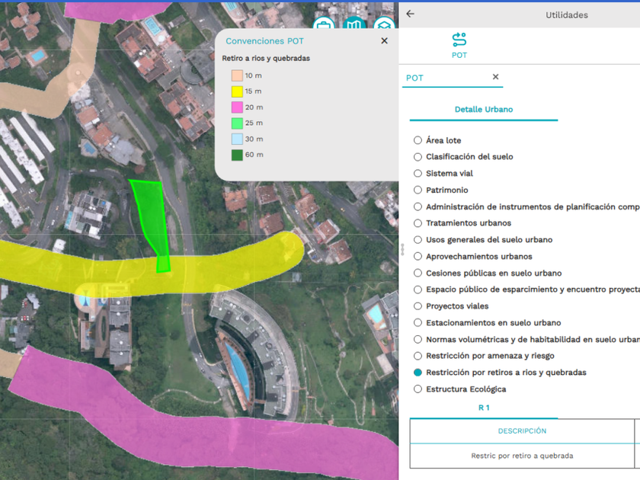This screenshot has width=640, height=480.
Task: Click the yellow 15 m legend swatch
Action: 237,91
